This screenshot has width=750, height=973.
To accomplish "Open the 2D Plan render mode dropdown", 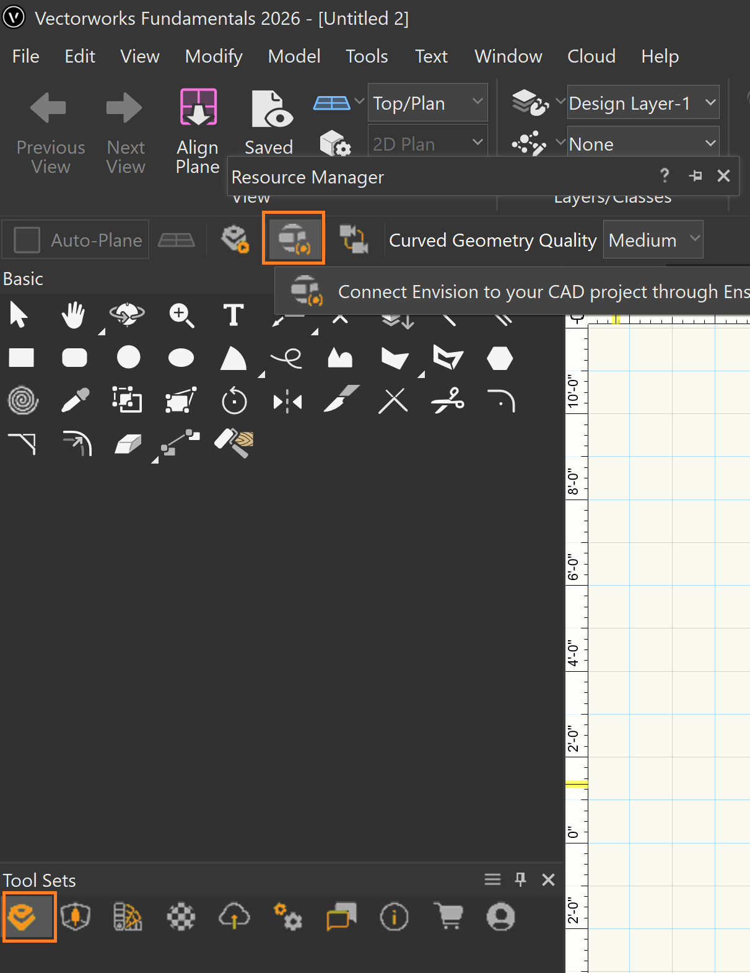I will click(427, 143).
